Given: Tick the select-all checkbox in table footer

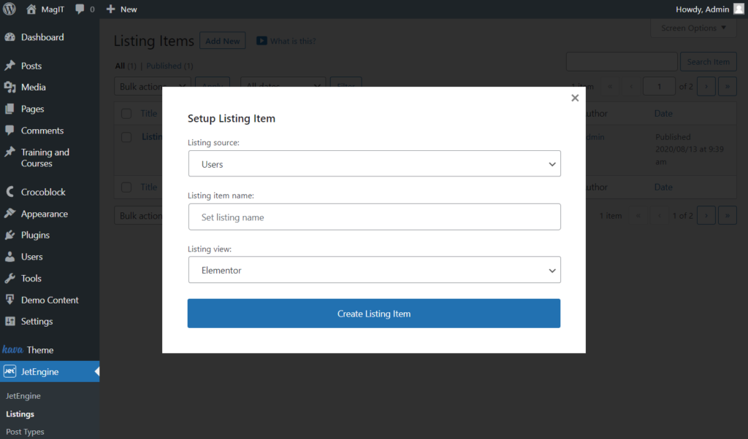Looking at the screenshot, I should (x=126, y=187).
